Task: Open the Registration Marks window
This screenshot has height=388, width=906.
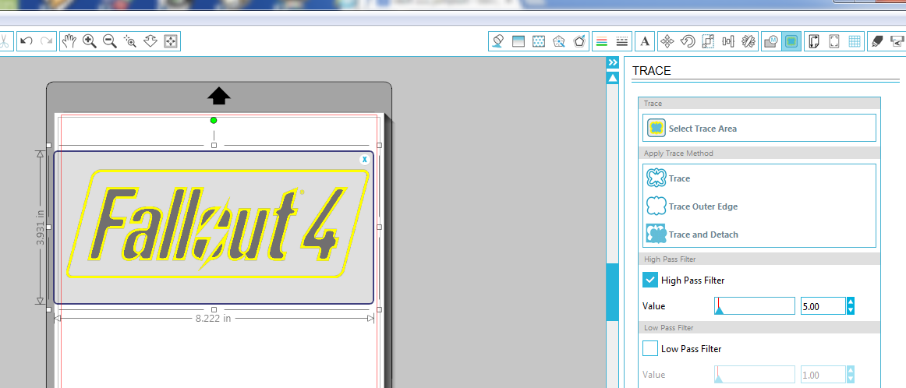Action: click(833, 41)
